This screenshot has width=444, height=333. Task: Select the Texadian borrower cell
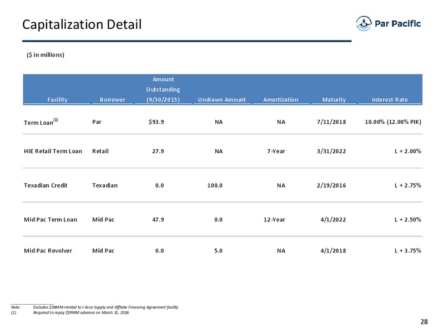[x=105, y=185]
